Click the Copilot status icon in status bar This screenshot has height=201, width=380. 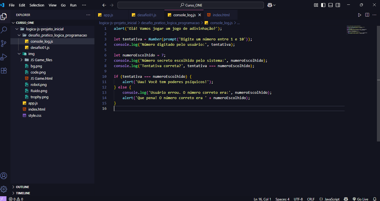[x=346, y=199]
